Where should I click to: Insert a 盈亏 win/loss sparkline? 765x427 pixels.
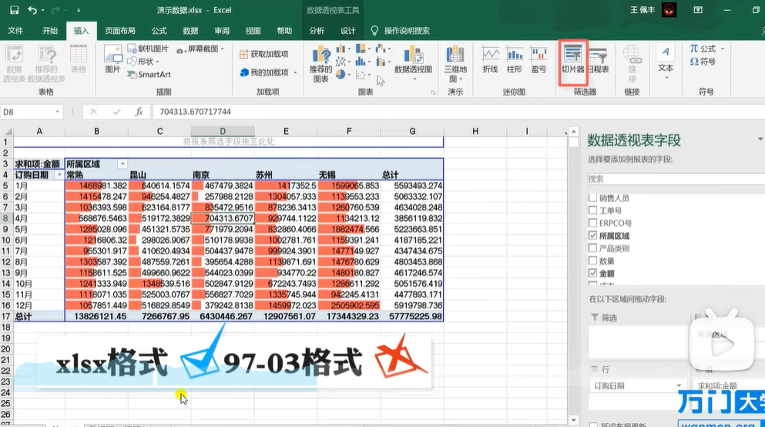point(539,59)
